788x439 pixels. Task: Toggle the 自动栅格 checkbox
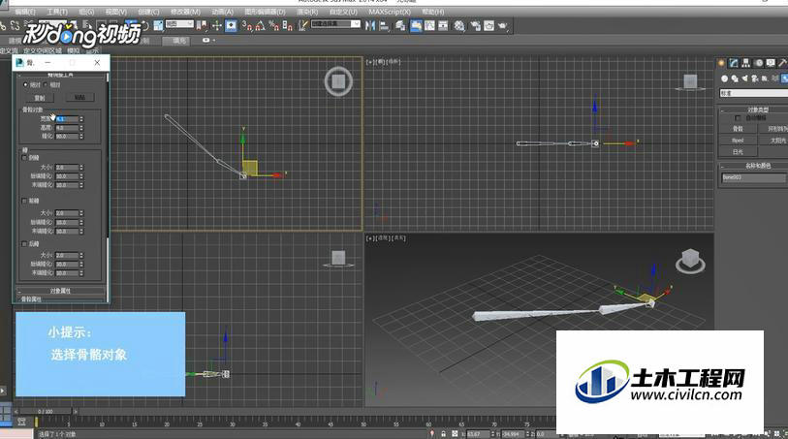(x=738, y=118)
